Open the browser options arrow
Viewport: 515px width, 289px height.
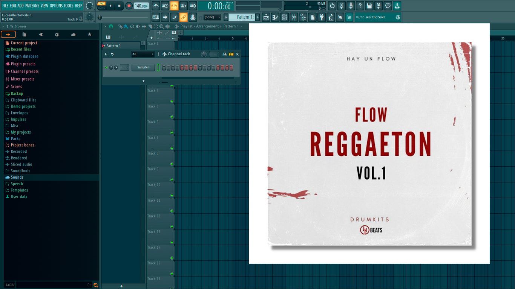pos(3,26)
